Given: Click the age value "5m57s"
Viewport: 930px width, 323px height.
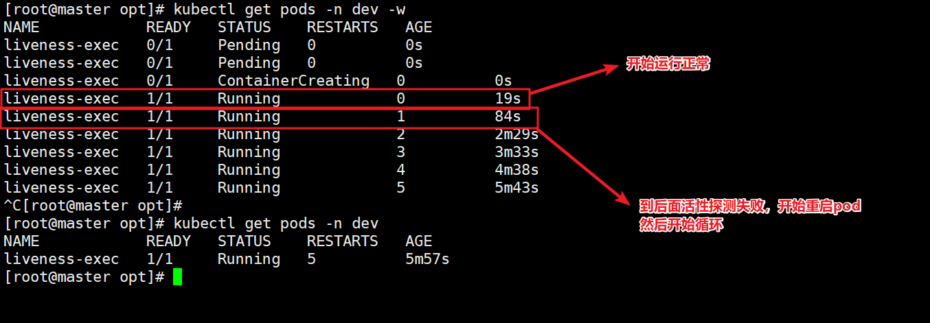Looking at the screenshot, I should [x=427, y=259].
